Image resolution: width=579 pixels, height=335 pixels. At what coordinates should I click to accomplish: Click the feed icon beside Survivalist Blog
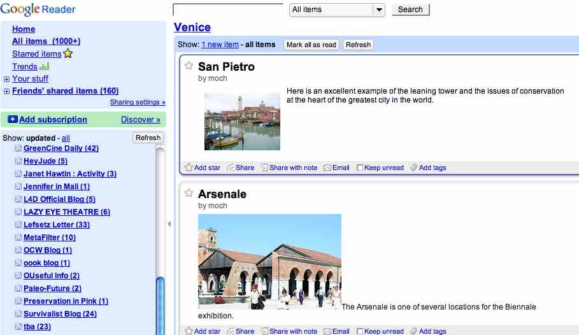tap(18, 314)
